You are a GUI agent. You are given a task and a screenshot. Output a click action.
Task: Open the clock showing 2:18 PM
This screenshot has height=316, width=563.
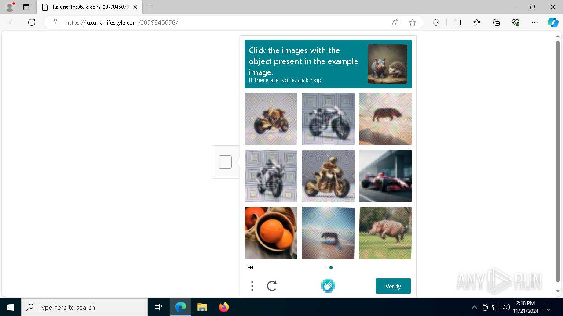pyautogui.click(x=526, y=307)
